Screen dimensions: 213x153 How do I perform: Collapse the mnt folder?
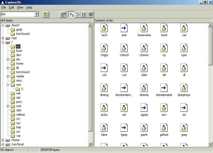tap(8, 85)
